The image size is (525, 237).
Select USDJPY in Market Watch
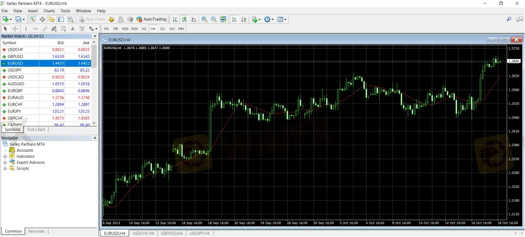pos(15,70)
